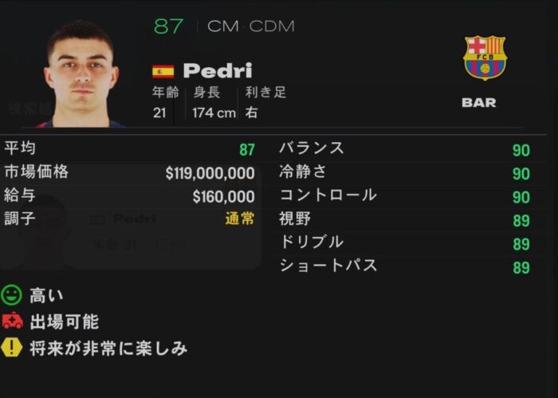Click the green smiley morale icon
Screen dimensions: 558x398
(x=11, y=295)
